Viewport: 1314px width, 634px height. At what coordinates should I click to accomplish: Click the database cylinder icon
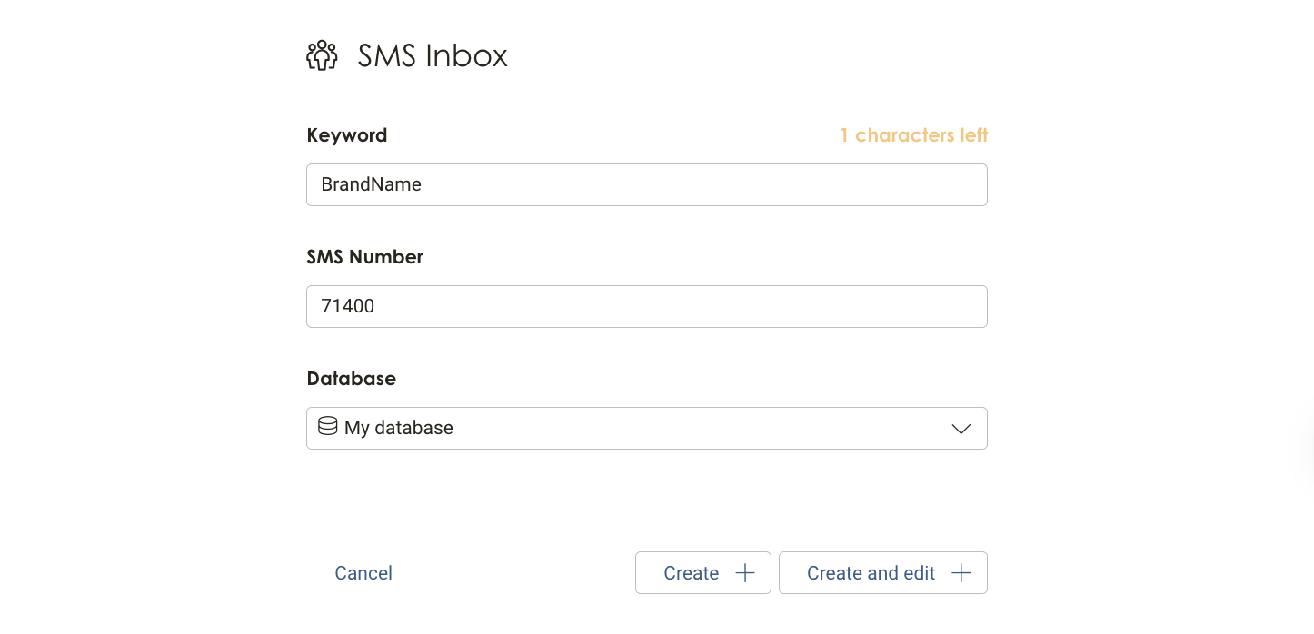click(328, 426)
